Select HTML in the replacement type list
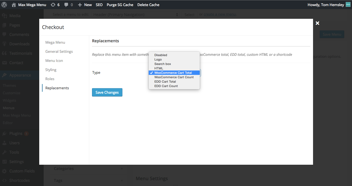Screen dimensions: 352x186 pos(174,68)
